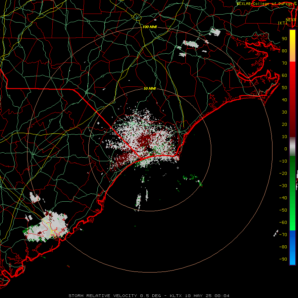This screenshot has height=298, width=298.
Task: Click the "-70" scale value
Action: point(283,235)
